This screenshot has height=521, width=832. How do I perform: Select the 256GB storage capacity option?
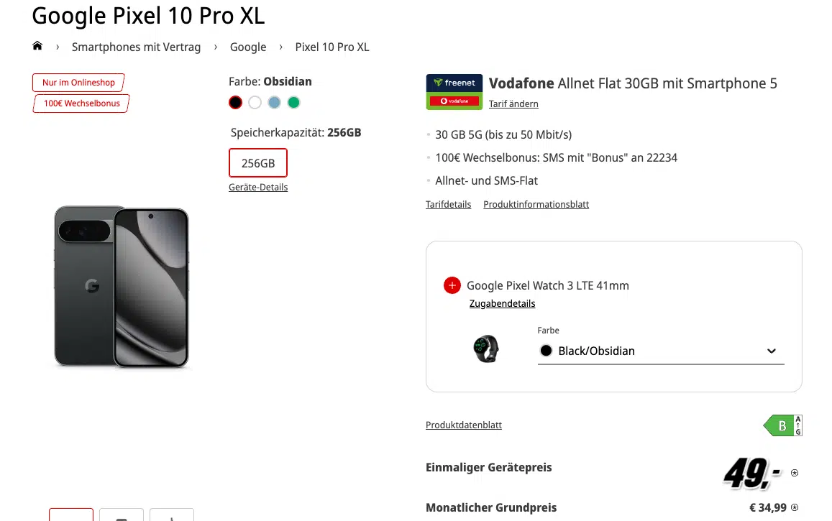pyautogui.click(x=257, y=163)
